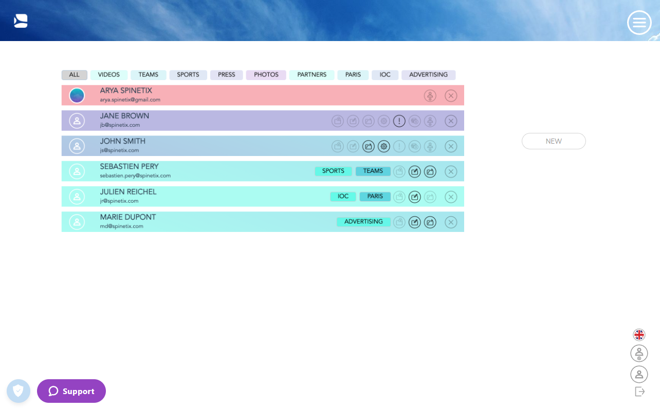Viewport: 660px width, 410px height.
Task: Open the Support chat
Action: pos(71,391)
